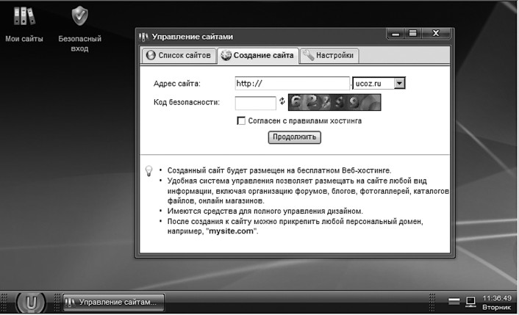The image size is (519, 315).
Task: Focus the Код безопасности input field
Action: pyautogui.click(x=255, y=102)
